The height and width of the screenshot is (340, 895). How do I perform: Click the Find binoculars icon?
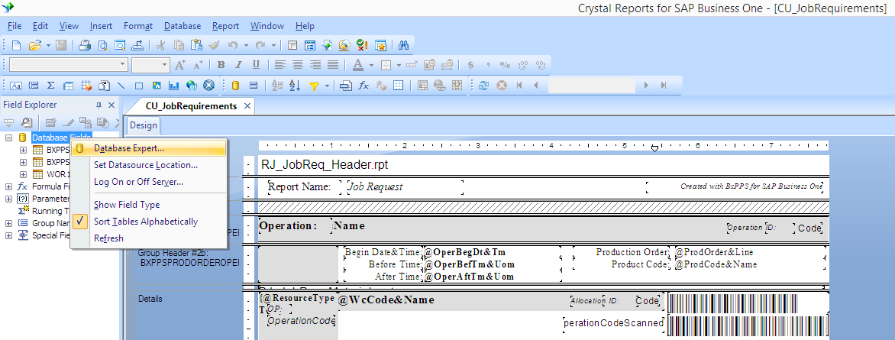pos(404,45)
